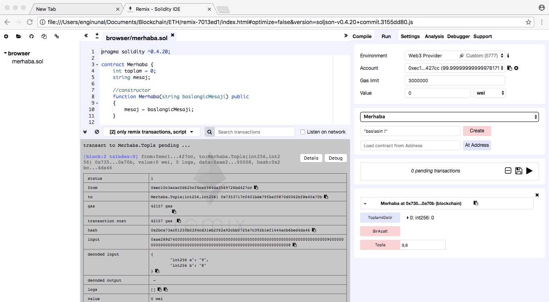Viewport: 549px width, 302px height.
Task: Collapse the deployed Merhaba instance arrow
Action: (365, 204)
